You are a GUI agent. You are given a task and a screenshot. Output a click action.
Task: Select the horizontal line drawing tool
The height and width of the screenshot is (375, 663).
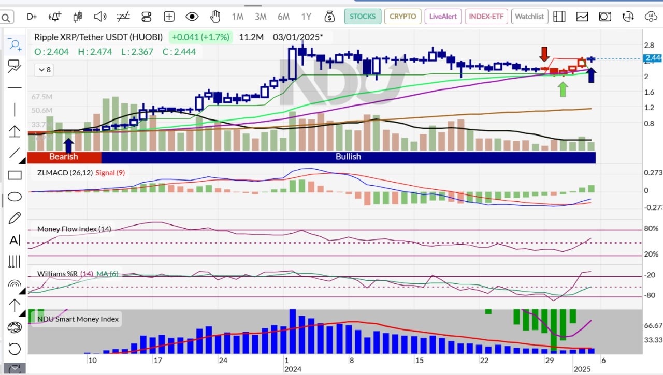15,87
